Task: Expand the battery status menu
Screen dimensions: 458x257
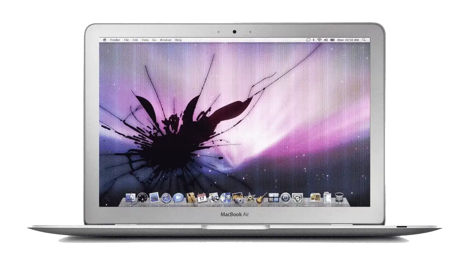Action: point(332,40)
